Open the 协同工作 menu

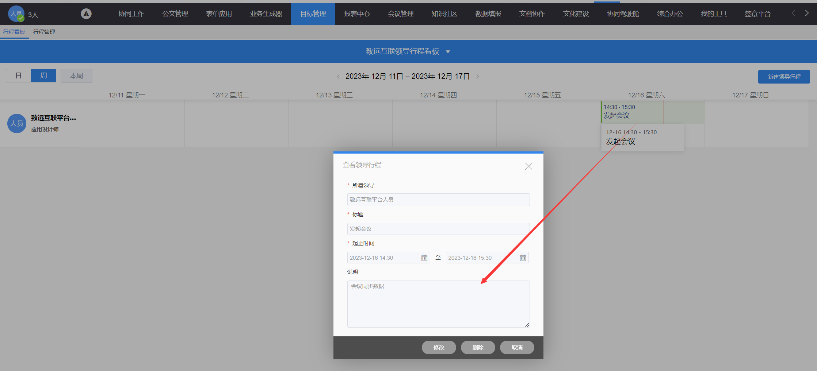[131, 14]
